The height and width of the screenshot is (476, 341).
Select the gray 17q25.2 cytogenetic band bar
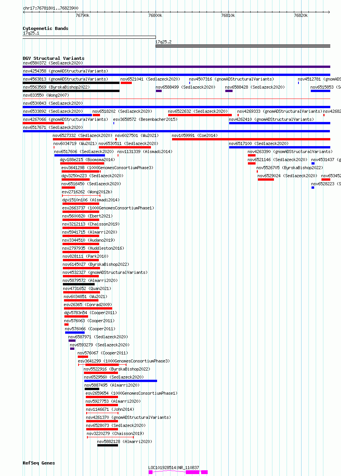point(243,46)
